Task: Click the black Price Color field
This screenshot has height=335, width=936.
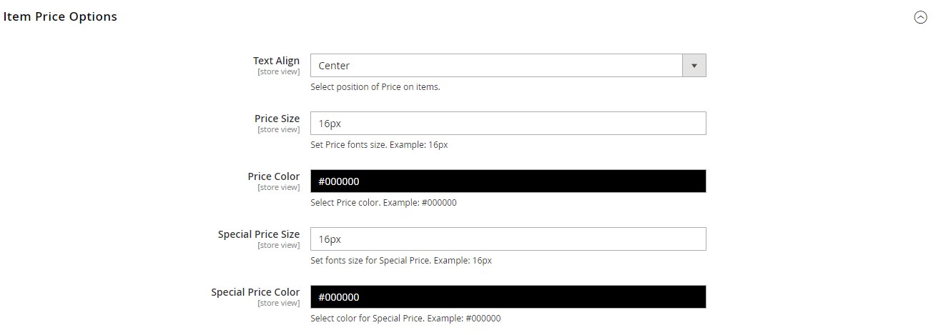Action: coord(508,181)
